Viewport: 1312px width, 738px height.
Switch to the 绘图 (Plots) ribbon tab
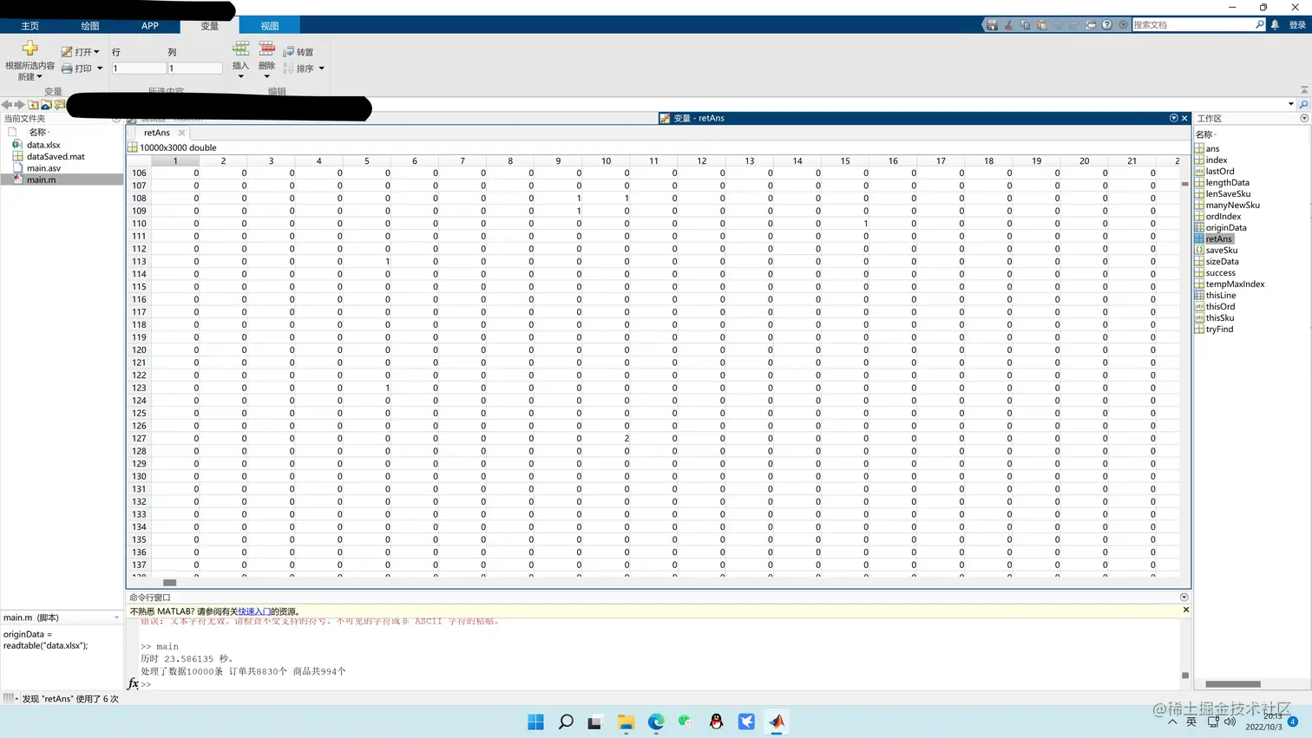(x=89, y=26)
